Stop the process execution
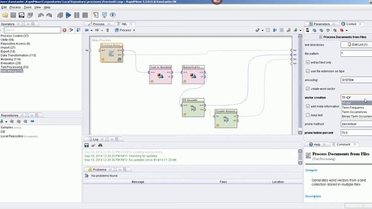This screenshot has width=372, height=209. (85, 15)
